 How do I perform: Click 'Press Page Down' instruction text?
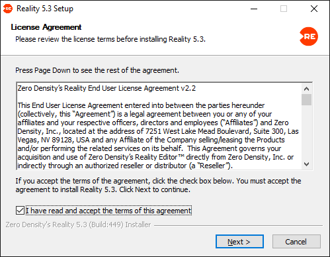click(x=97, y=70)
